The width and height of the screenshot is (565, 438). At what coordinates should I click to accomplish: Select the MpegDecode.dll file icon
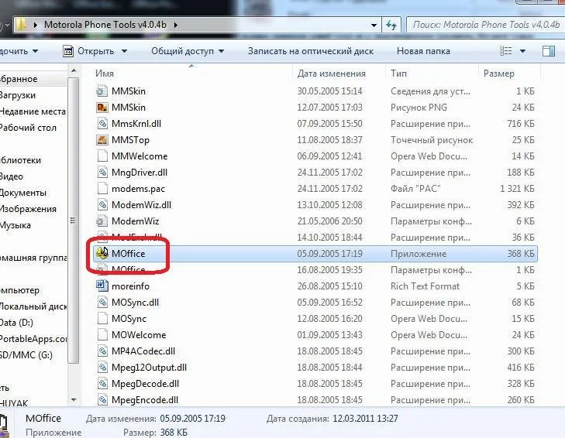[x=102, y=383]
